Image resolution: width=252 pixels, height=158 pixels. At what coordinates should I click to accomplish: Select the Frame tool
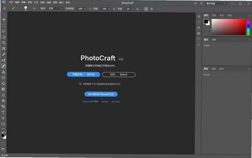click(x=4, y=48)
